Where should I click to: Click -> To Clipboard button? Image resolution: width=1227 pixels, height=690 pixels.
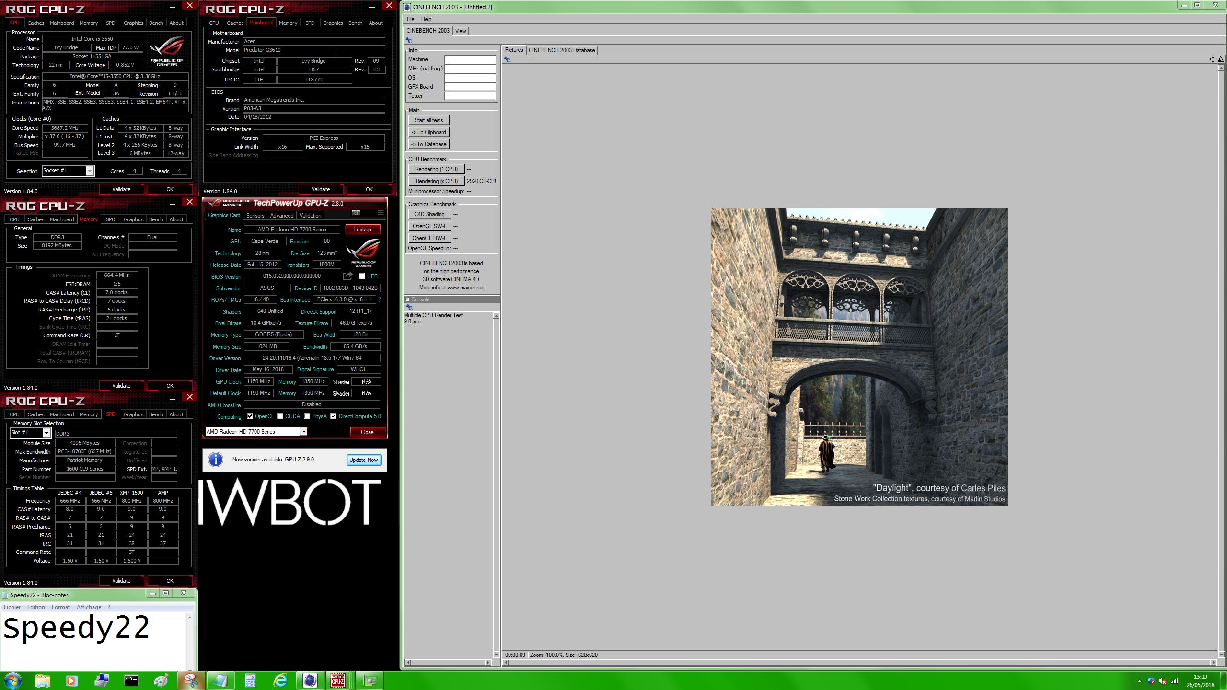(429, 132)
